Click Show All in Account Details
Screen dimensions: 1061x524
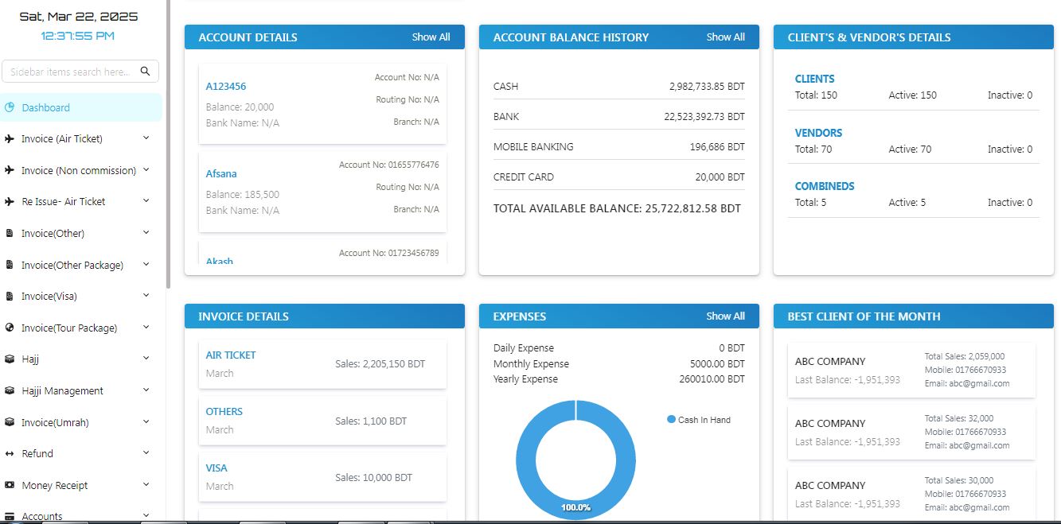pos(431,37)
